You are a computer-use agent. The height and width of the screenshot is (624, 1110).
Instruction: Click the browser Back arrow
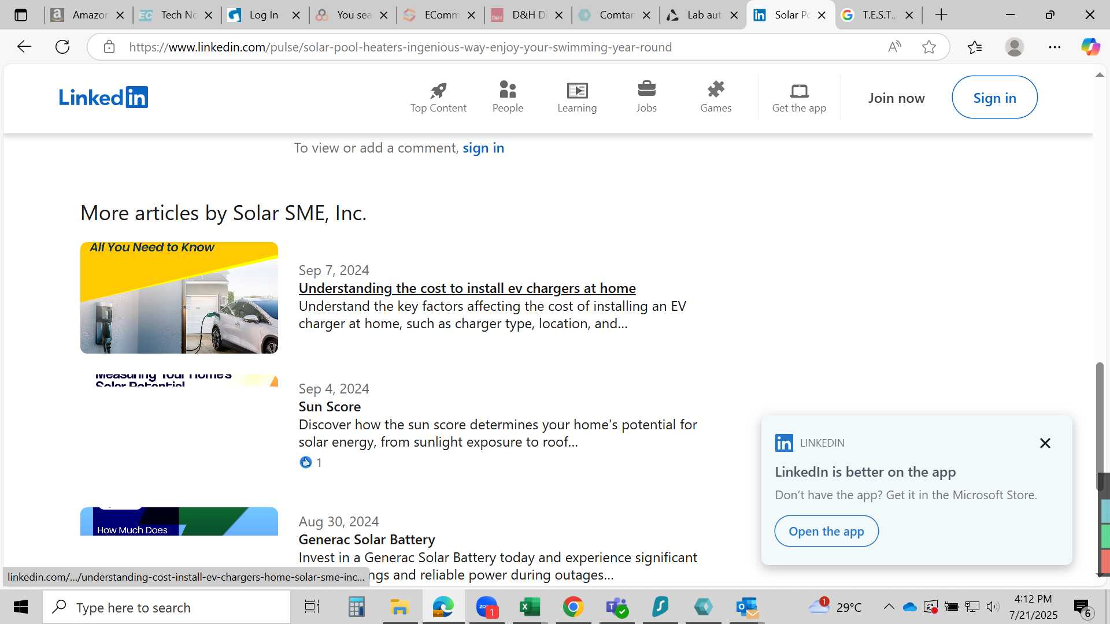pyautogui.click(x=24, y=47)
